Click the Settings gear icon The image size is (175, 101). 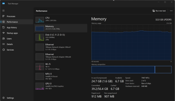(x=3, y=98)
